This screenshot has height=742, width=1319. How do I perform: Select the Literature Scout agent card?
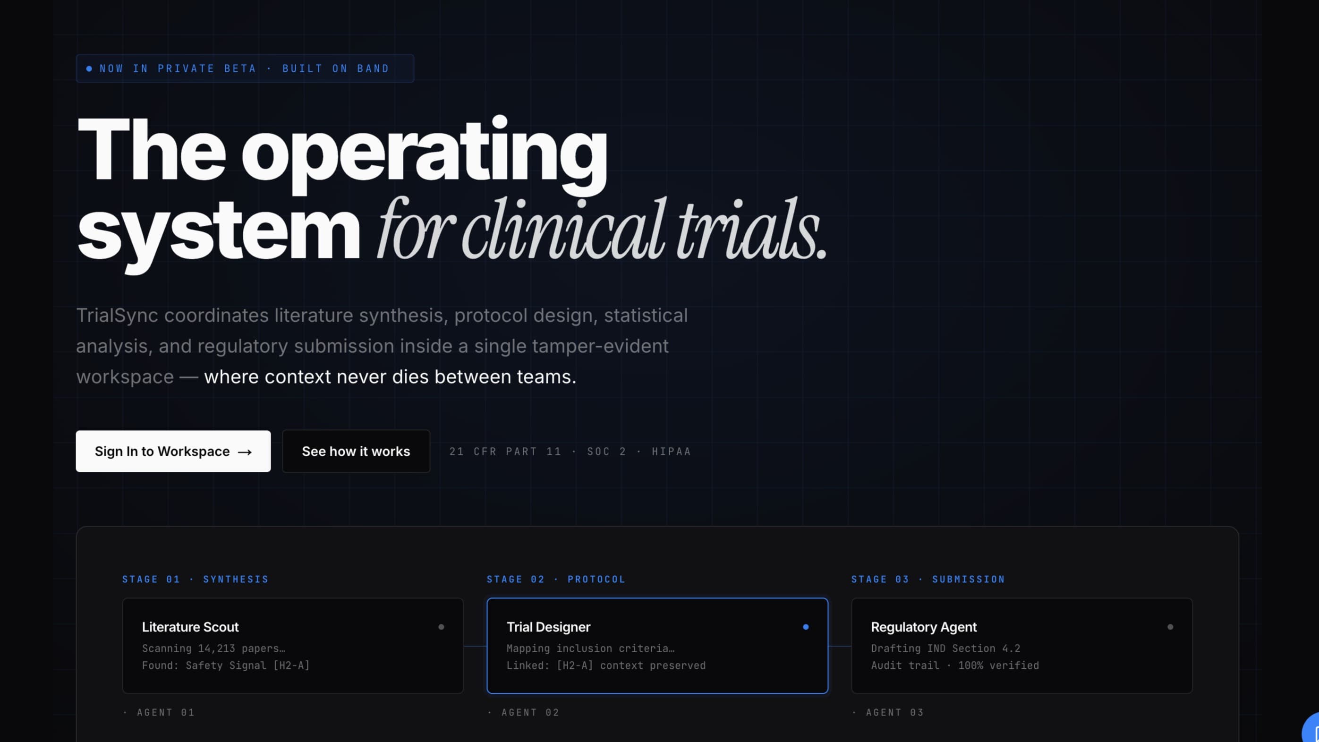[x=293, y=646]
